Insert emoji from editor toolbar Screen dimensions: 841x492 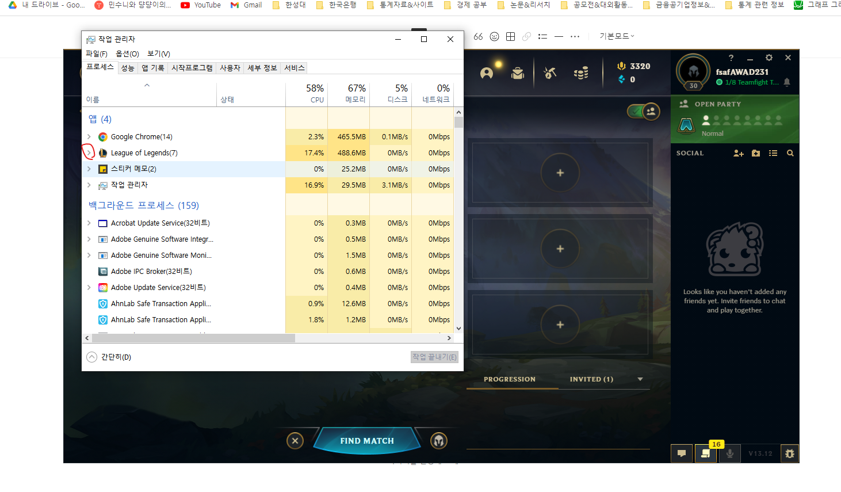click(494, 36)
